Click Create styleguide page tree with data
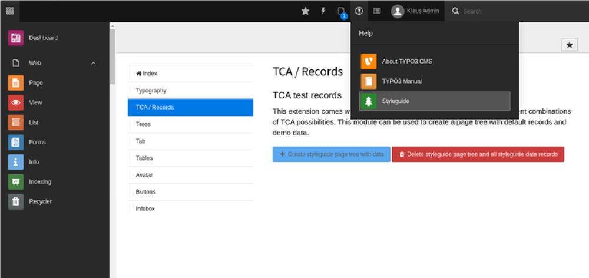This screenshot has height=278, width=589. (x=331, y=154)
